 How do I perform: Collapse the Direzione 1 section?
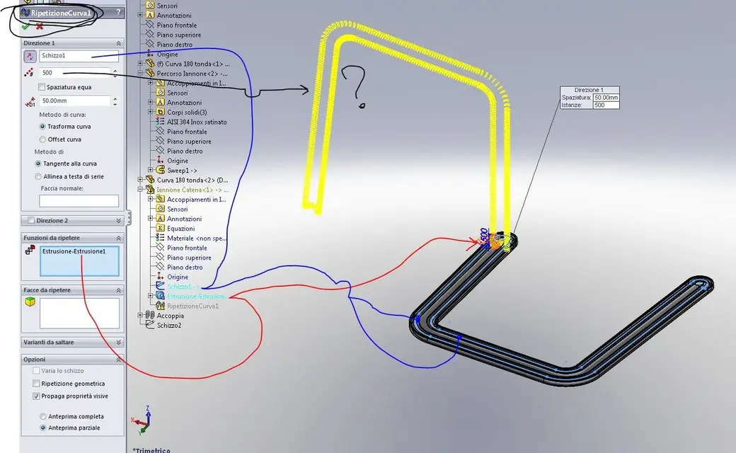point(118,43)
